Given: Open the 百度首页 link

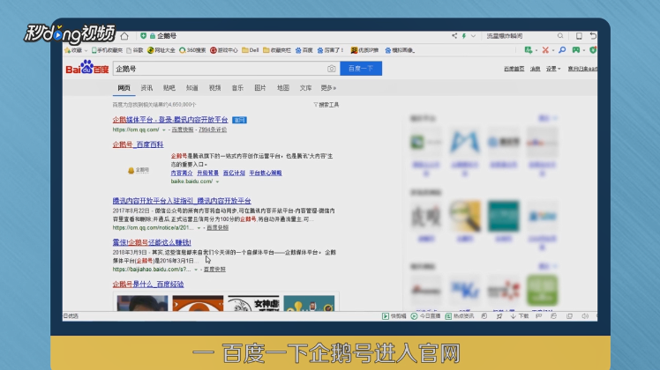Looking at the screenshot, I should point(514,69).
